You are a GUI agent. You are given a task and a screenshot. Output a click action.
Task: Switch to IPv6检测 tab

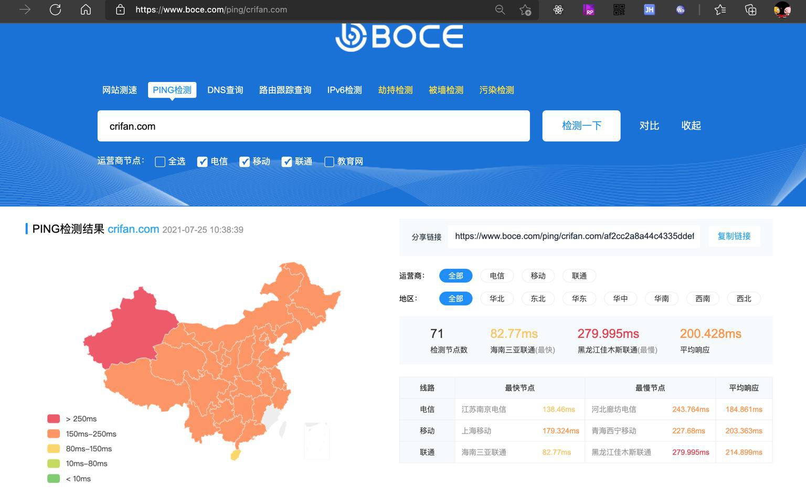tap(345, 90)
